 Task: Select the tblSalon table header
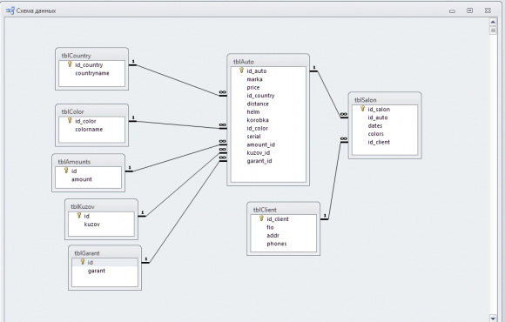(x=385, y=99)
